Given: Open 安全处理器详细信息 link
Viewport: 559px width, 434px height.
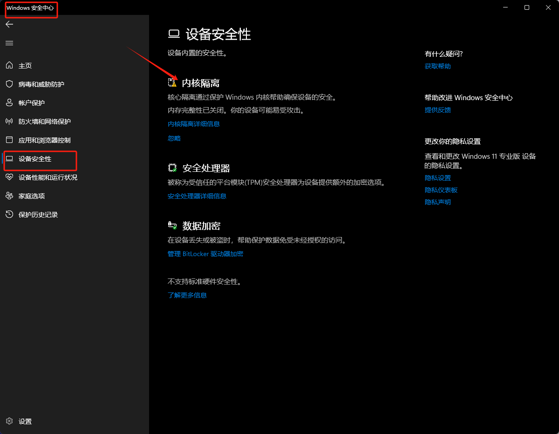Looking at the screenshot, I should pos(197,196).
